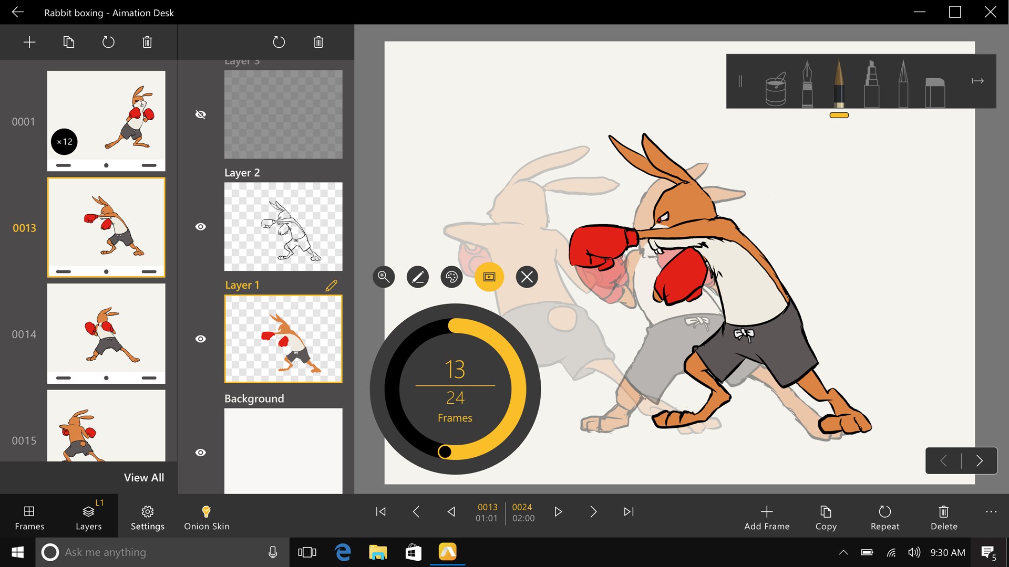Switch to the Frames tab

(x=29, y=517)
